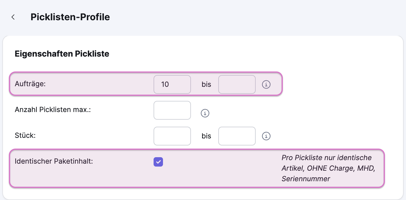This screenshot has height=200, width=406.
Task: Click the info icon in the Stück row
Action: [266, 136]
